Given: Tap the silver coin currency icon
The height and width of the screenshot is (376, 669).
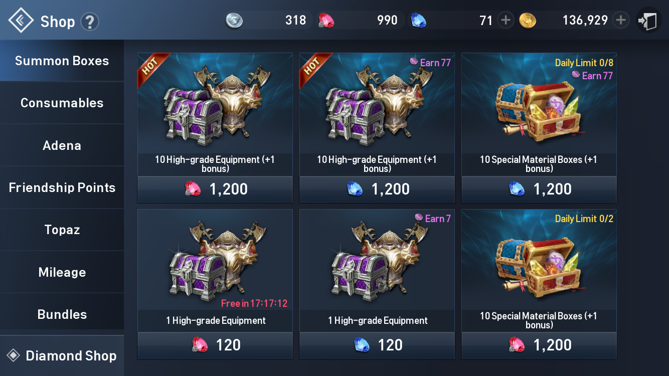Looking at the screenshot, I should pyautogui.click(x=234, y=21).
